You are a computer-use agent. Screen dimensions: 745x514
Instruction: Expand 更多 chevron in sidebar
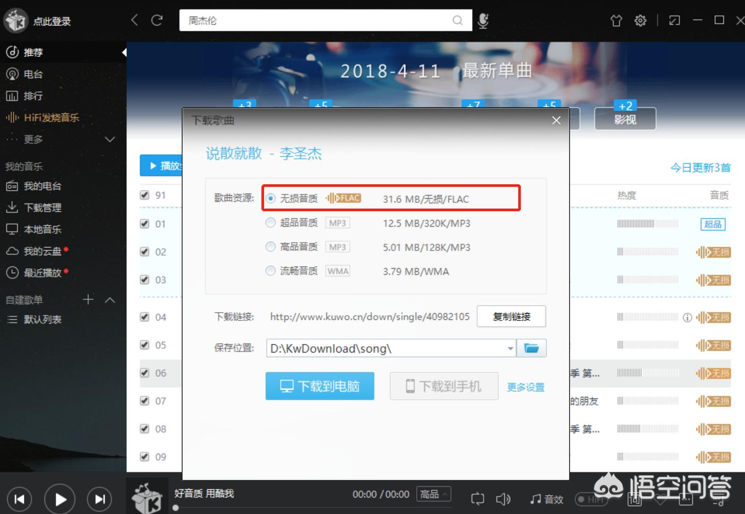pyautogui.click(x=110, y=139)
